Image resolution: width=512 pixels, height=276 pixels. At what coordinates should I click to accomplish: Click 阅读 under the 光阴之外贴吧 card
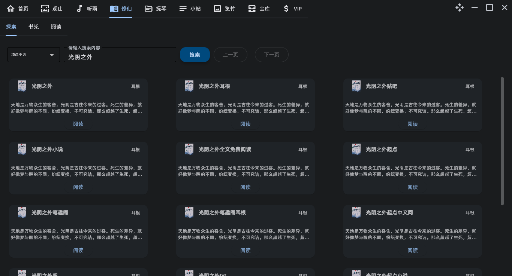pos(413,124)
